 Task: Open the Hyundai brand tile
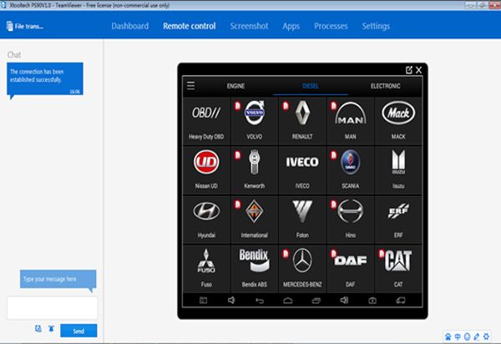206,220
